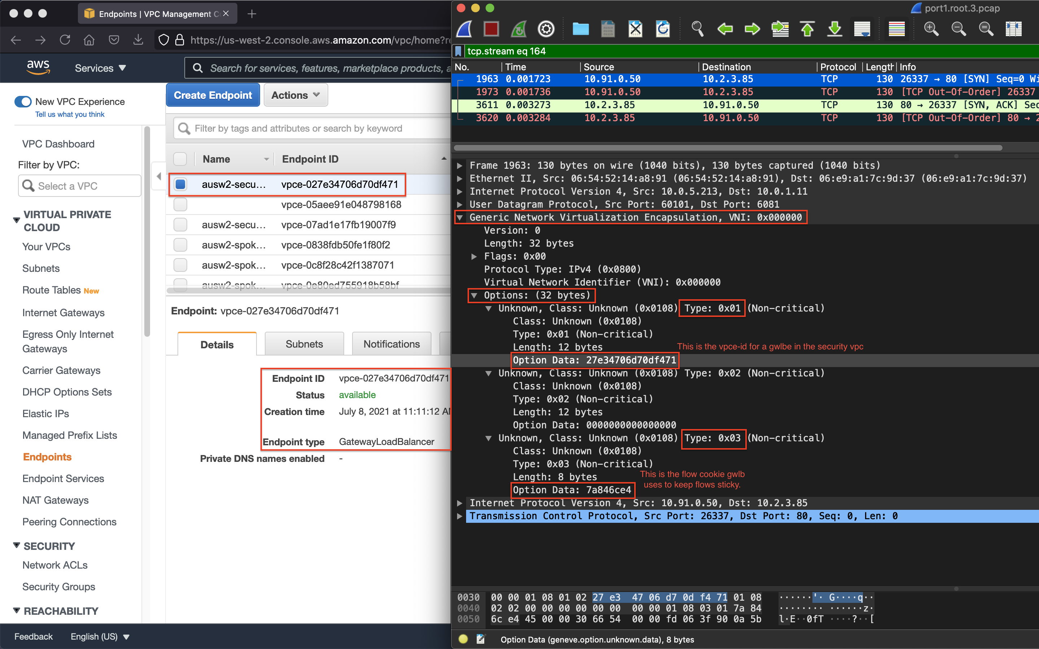This screenshot has height=649, width=1039.
Task: Click the select-all checkbox in endpoints table header
Action: coord(180,159)
